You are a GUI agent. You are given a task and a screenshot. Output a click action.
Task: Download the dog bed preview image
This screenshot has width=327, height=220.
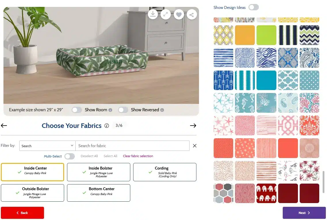click(153, 14)
